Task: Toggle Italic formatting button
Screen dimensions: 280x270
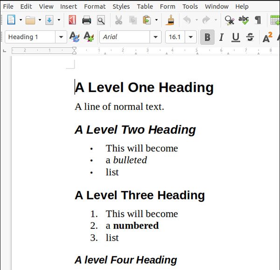Action: point(221,37)
